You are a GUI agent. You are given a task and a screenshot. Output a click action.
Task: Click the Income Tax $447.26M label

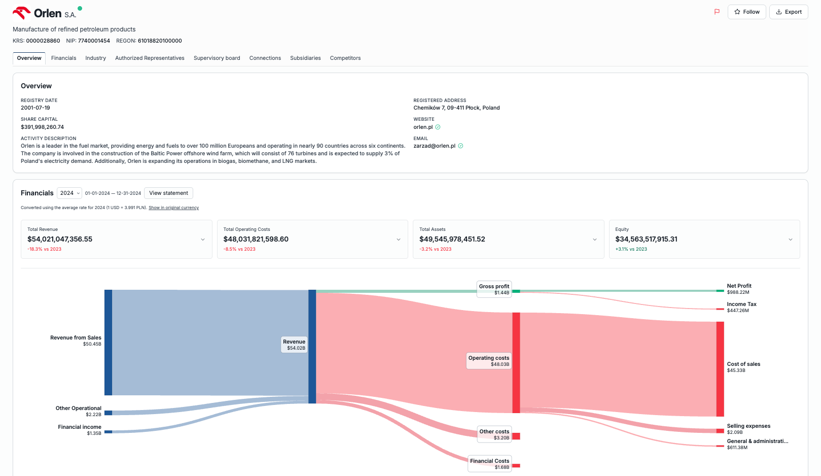[741, 307]
